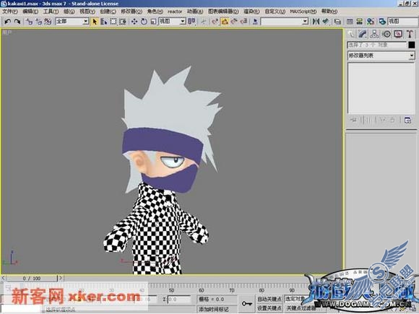
Task: Click Configure Modifier Sets icon below stack
Action: pos(407,120)
